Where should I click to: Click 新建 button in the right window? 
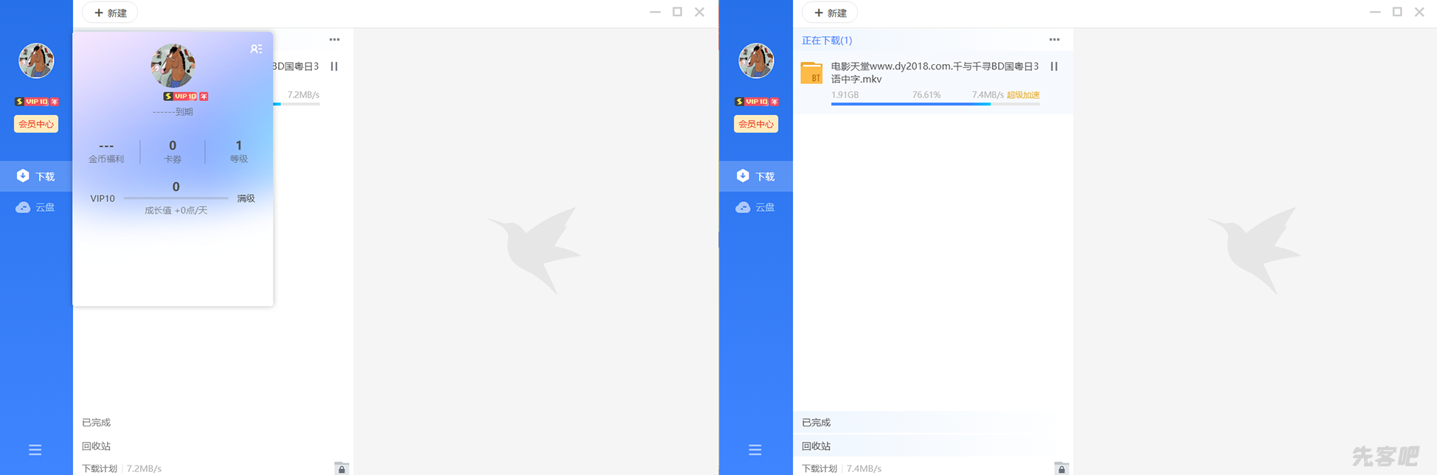(830, 13)
